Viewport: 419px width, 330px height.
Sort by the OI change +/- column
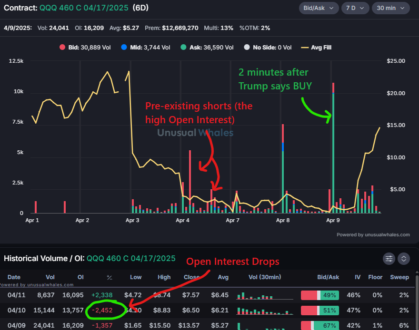coord(110,277)
